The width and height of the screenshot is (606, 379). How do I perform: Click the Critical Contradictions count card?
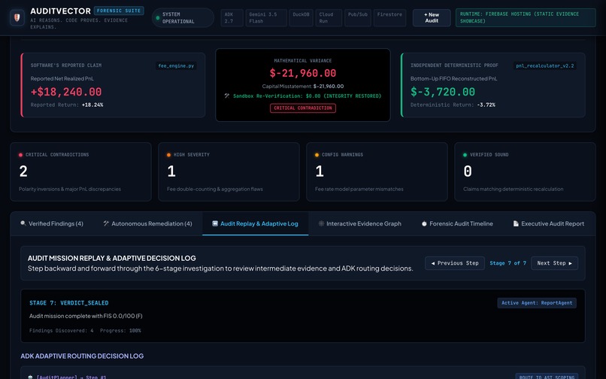coord(80,171)
